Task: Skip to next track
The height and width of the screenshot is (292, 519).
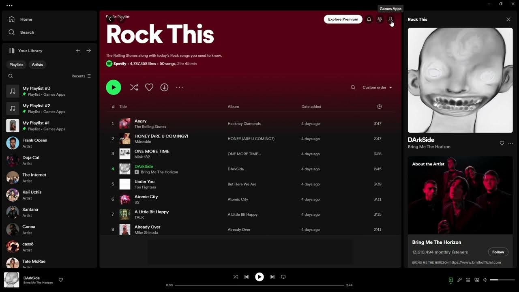Action: (272, 277)
